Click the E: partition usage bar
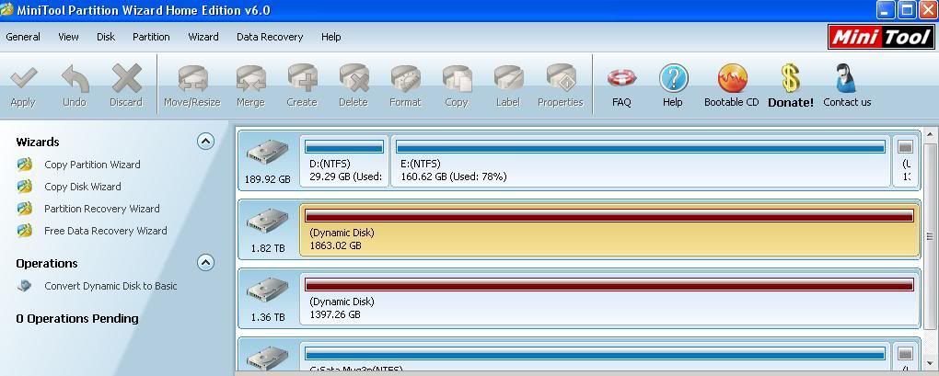939x376 pixels. 641,147
